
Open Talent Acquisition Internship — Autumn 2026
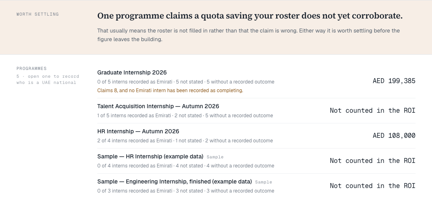pos(256,111)
